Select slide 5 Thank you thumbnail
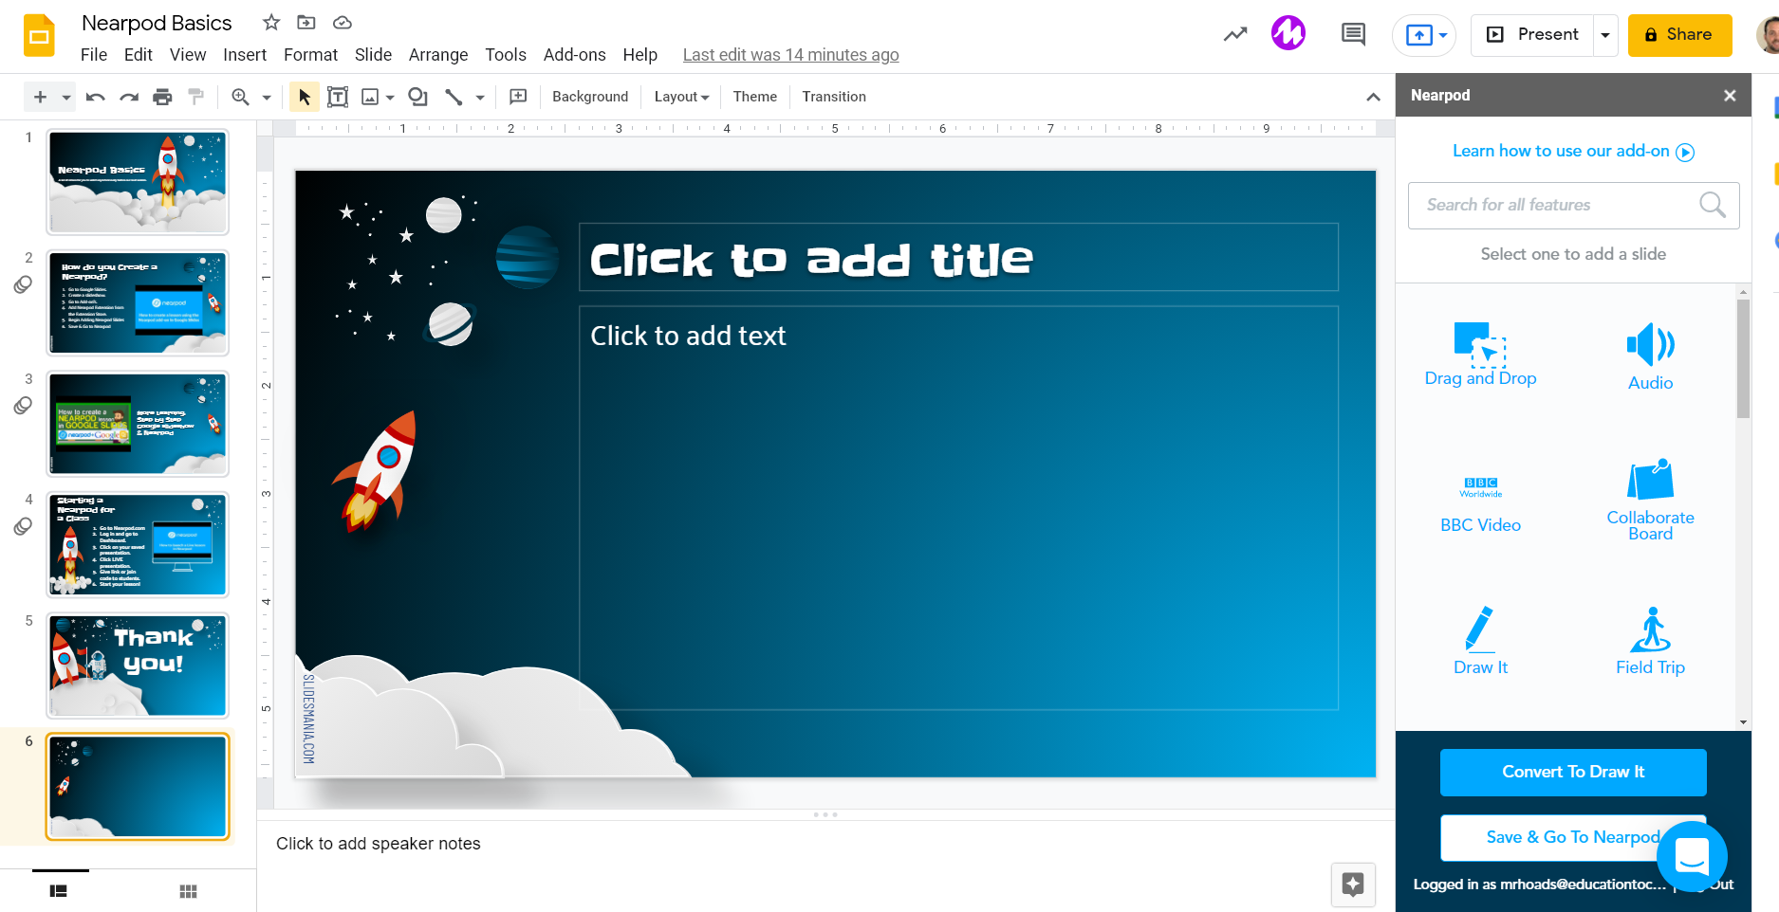The height and width of the screenshot is (912, 1779). [138, 666]
